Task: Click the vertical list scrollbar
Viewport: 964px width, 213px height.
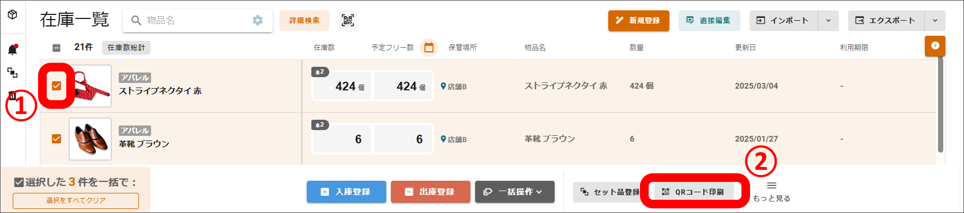Action: coord(940,105)
